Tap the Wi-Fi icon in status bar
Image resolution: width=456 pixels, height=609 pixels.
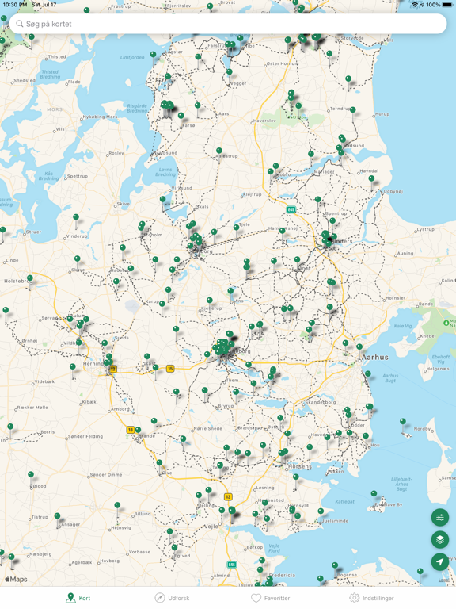(415, 5)
